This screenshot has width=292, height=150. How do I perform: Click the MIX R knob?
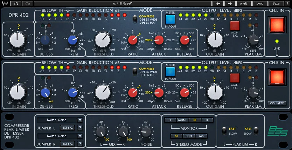[123, 132]
